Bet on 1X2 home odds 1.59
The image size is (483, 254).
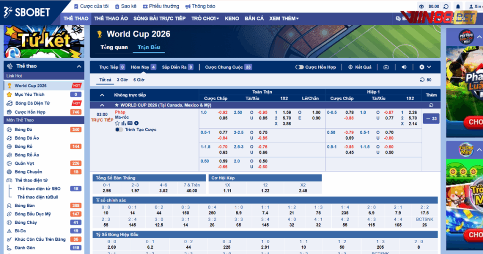click(x=287, y=112)
